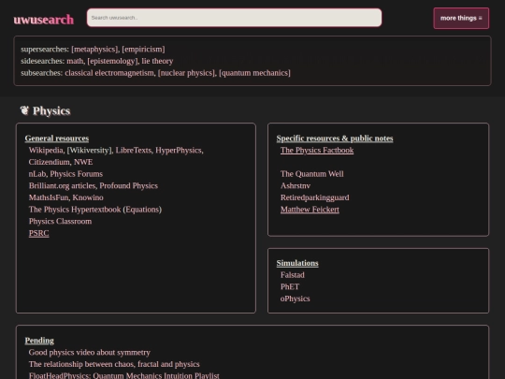Open classical electromagnetism subsearch
Image resolution: width=505 pixels, height=379 pixels.
109,73
